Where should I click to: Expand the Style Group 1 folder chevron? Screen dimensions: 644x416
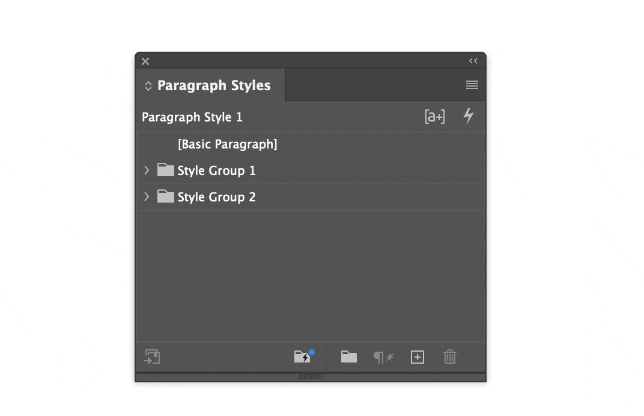point(147,171)
